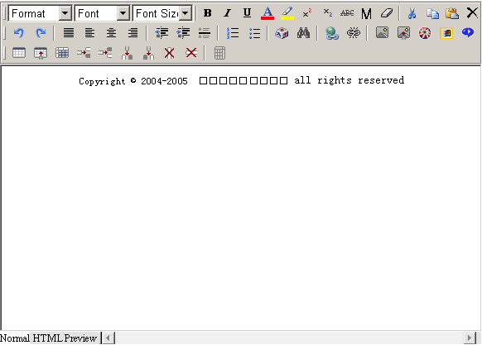Screen dimensions: 482x345
Task: Toggle underline formatting
Action: (x=247, y=13)
